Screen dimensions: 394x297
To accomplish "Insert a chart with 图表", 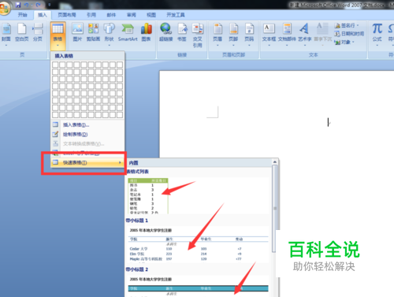I will click(x=147, y=33).
